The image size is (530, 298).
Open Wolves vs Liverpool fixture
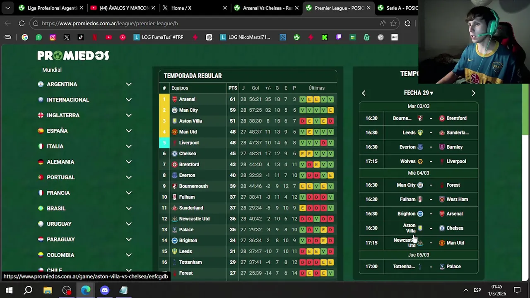(x=419, y=161)
